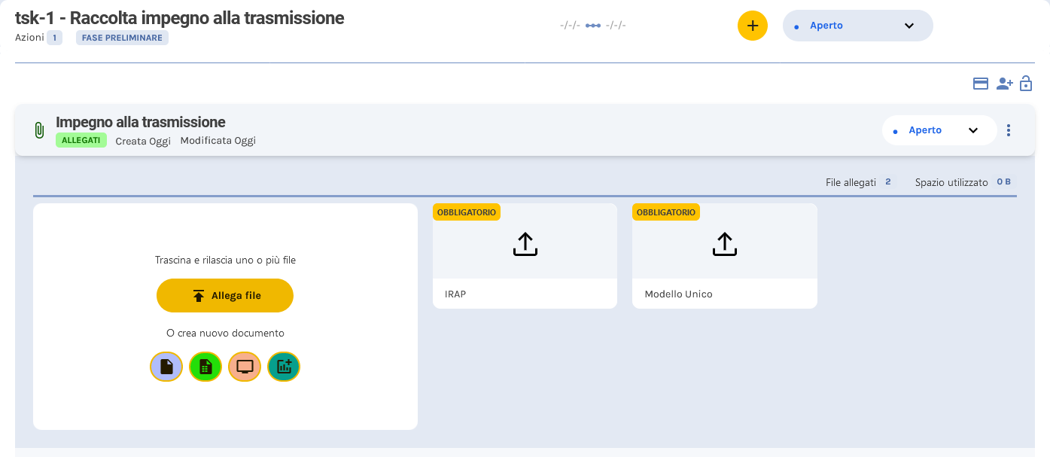Select the FASE PRELIMINARE label

(122, 36)
